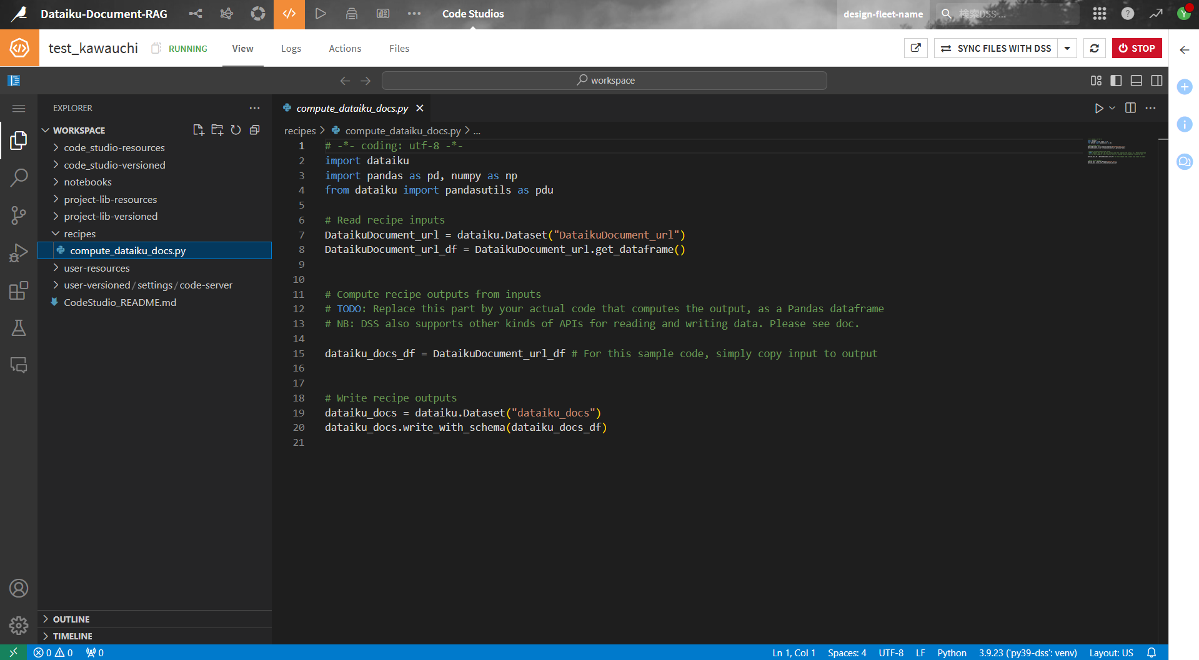Screen dimensions: 1199x660
Task: Open the Extensions view in activity bar
Action: tap(19, 290)
